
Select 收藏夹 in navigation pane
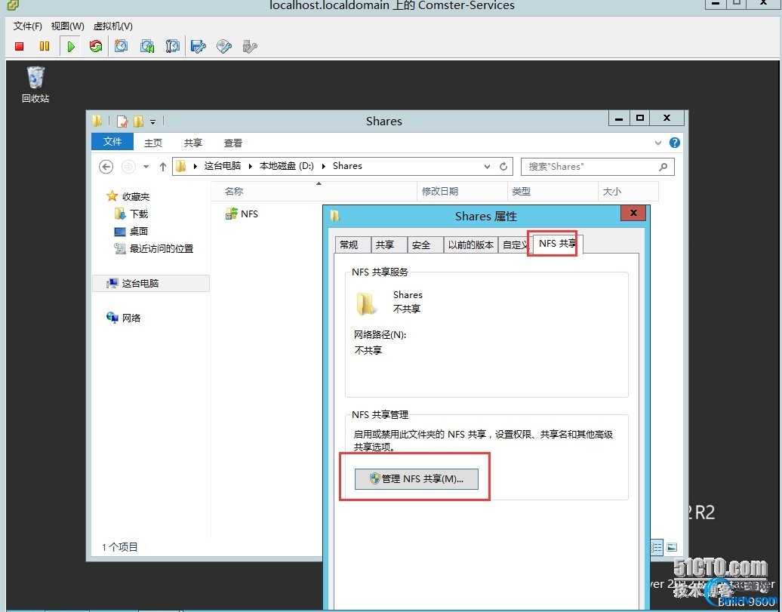click(x=136, y=196)
